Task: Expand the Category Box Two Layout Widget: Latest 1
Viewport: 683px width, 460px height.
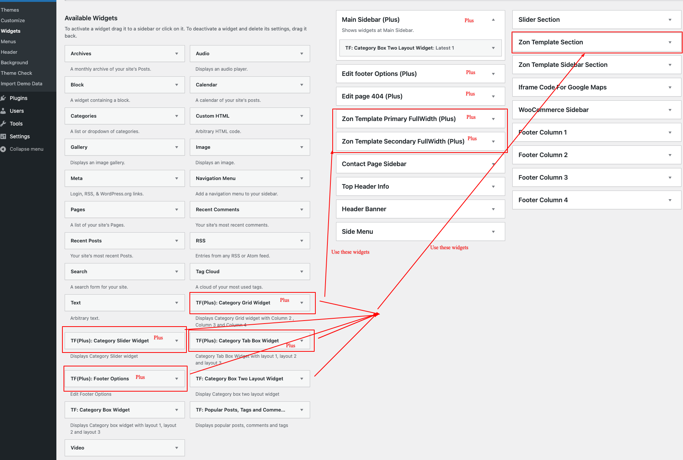Action: [493, 48]
